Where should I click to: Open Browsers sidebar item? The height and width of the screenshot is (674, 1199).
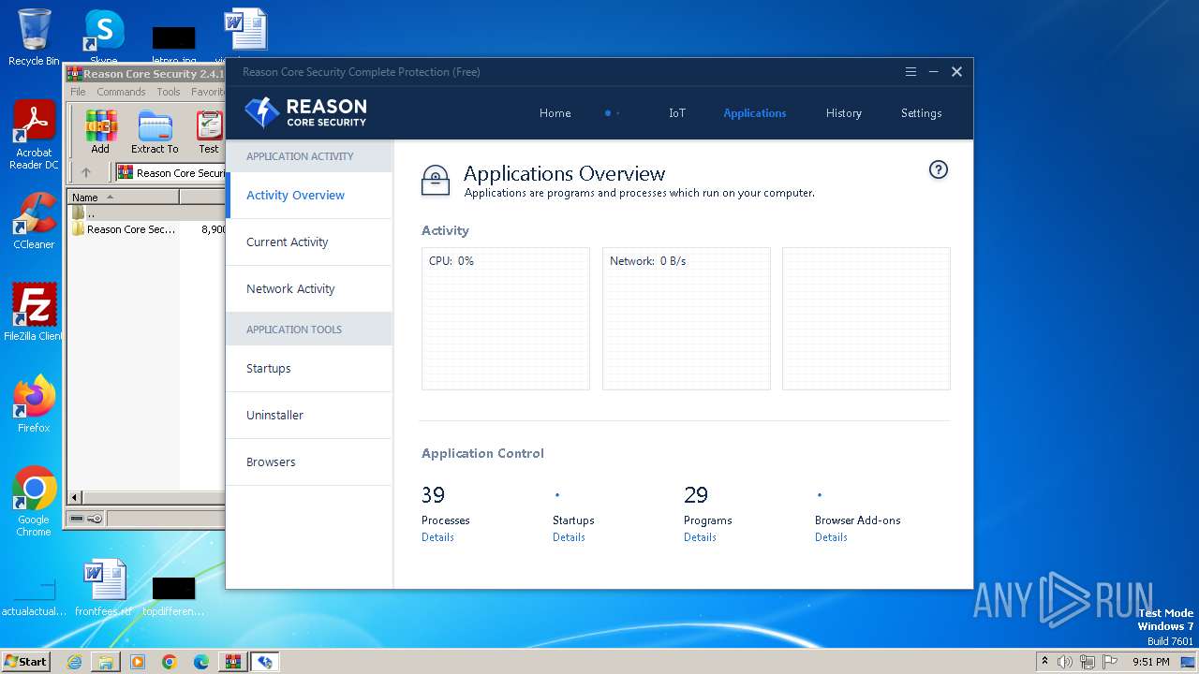(x=309, y=462)
